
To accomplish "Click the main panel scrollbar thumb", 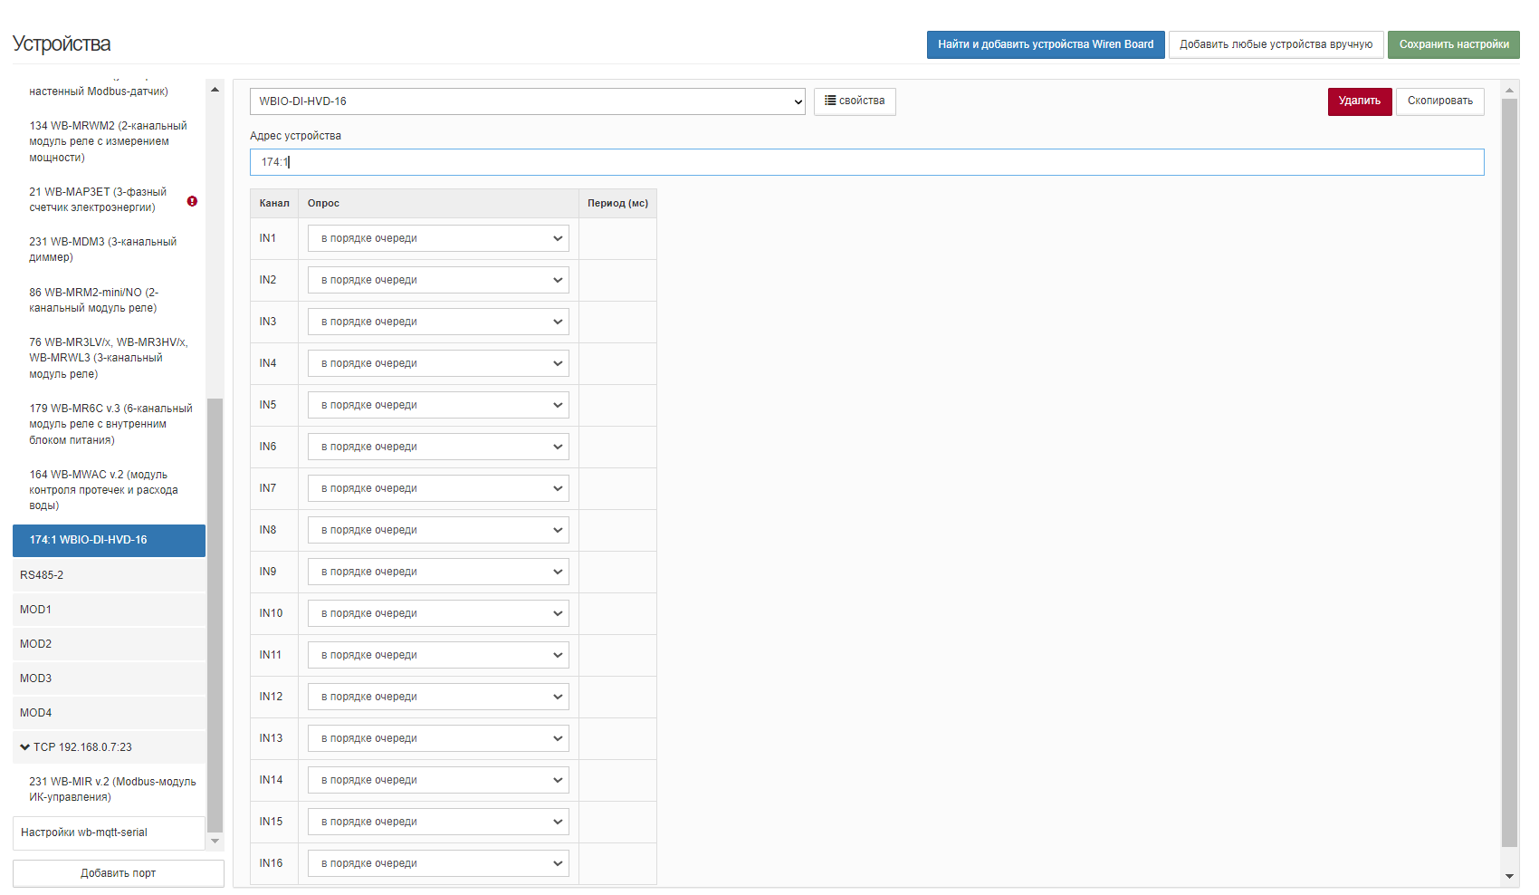I will pyautogui.click(x=1509, y=472).
